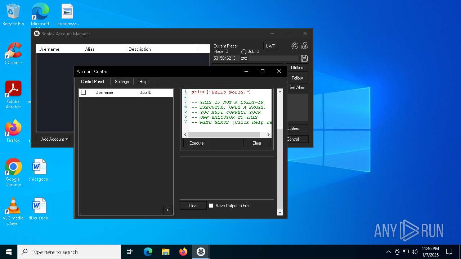
Task: Toggle select-all checkbox in Username header
Action: pos(84,92)
